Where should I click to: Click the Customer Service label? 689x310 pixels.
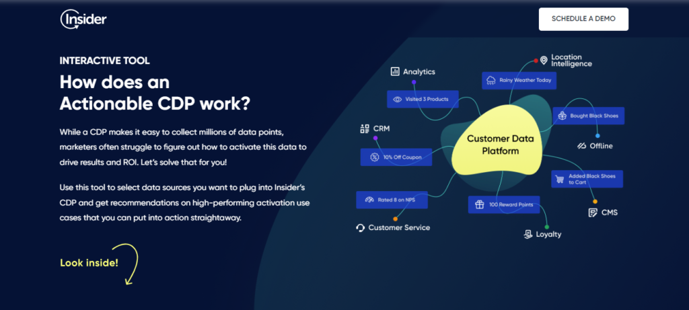[x=399, y=227]
